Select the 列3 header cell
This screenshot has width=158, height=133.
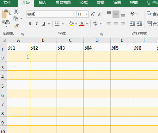pyautogui.click(x=70, y=47)
